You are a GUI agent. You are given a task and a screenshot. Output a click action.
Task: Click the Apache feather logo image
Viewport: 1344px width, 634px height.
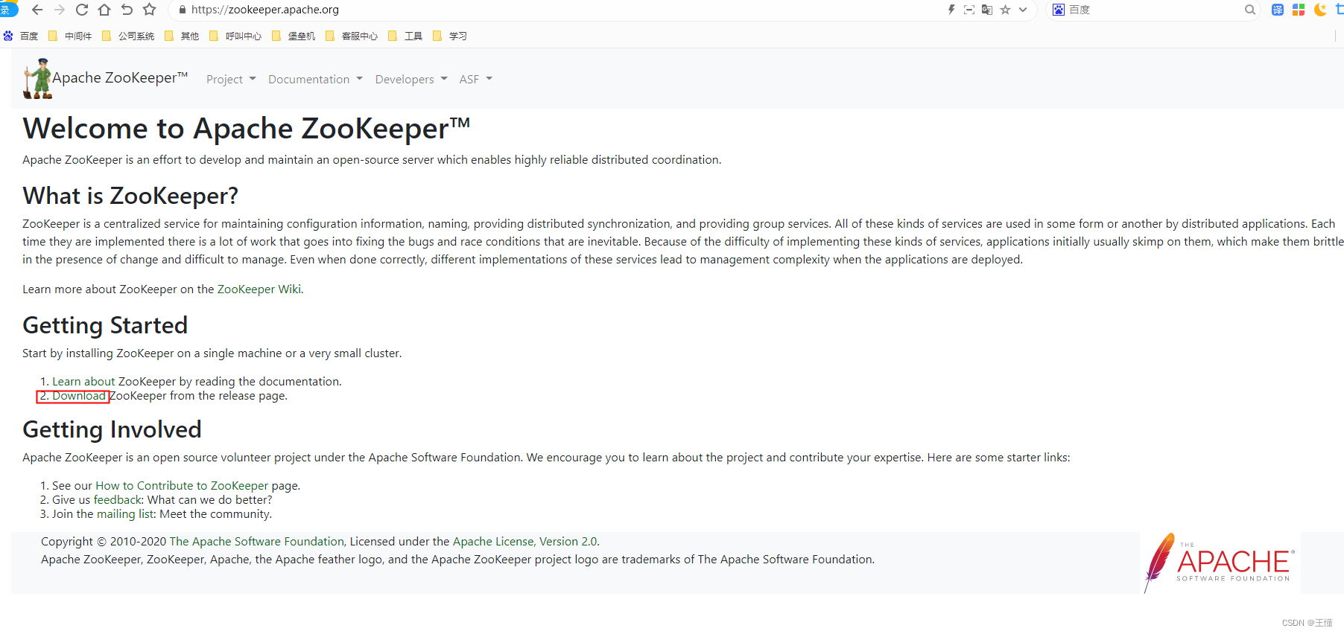pyautogui.click(x=1220, y=563)
